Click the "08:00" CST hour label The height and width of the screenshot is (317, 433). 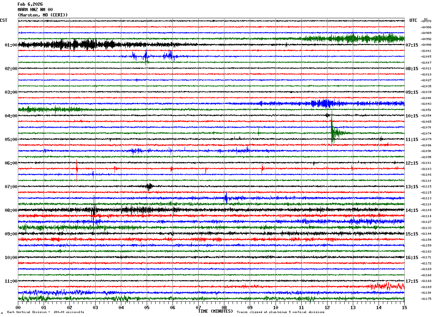pyautogui.click(x=11, y=210)
